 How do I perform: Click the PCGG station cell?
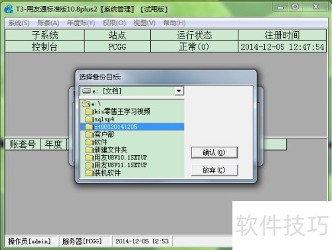click(118, 46)
